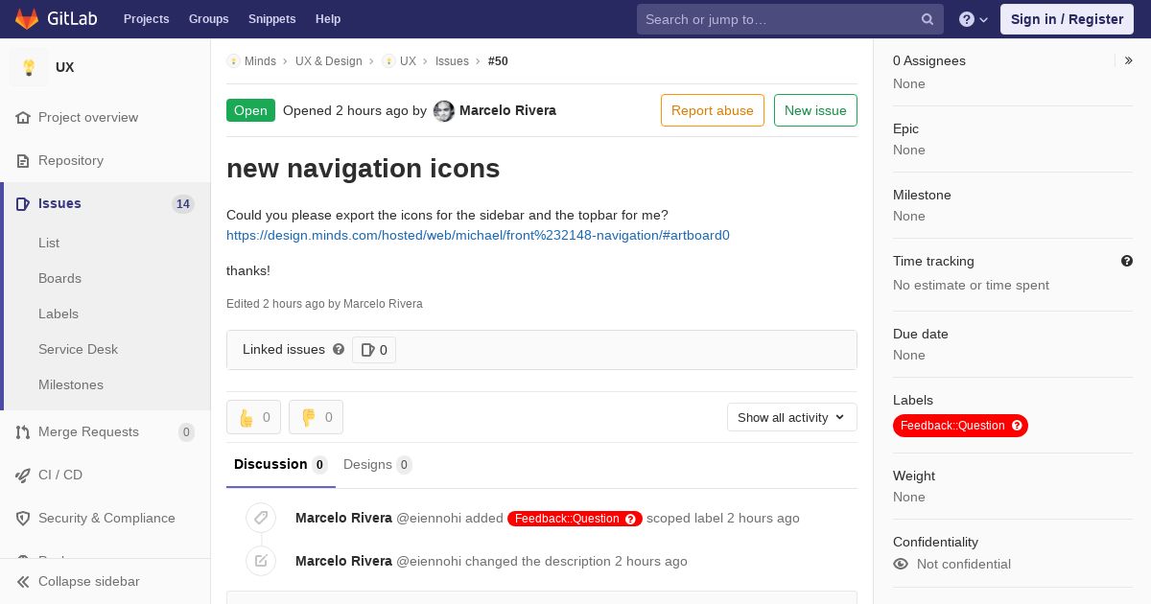Viewport: 1151px width, 604px height.
Task: Open the Show all activity dropdown
Action: pyautogui.click(x=792, y=417)
